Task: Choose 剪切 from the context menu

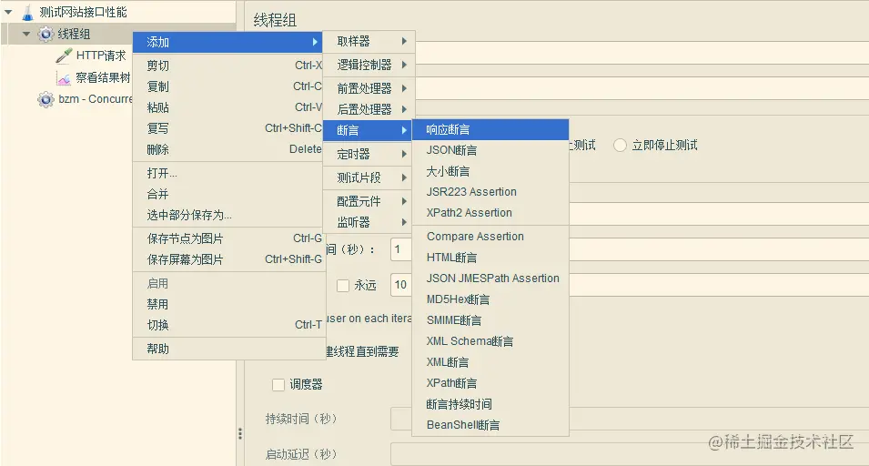Action: pos(227,66)
